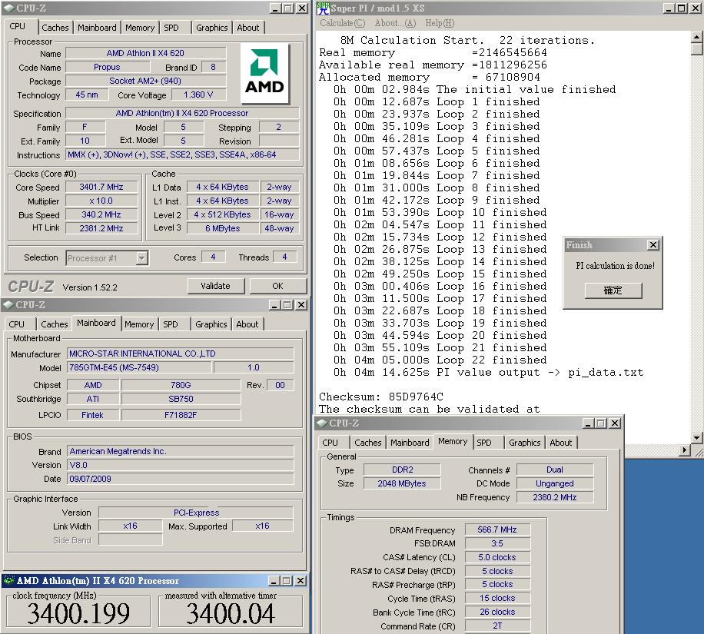The height and width of the screenshot is (634, 704).
Task: Open the About menu in Super PI
Action: click(395, 23)
